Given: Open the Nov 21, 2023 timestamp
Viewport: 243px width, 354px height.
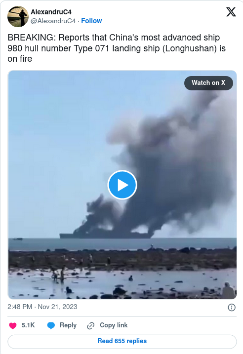Looking at the screenshot, I should [x=42, y=307].
